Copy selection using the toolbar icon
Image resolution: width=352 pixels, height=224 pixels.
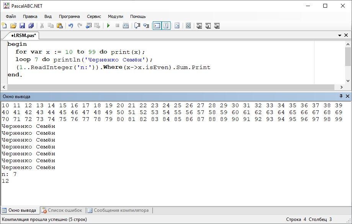pyautogui.click(x=51, y=26)
